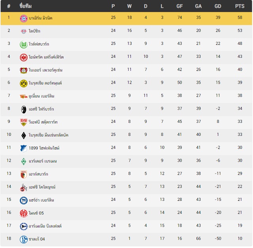Open team name โวล์ฟสบวร์ก

39,44
